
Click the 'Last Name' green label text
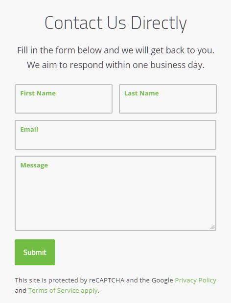(141, 93)
